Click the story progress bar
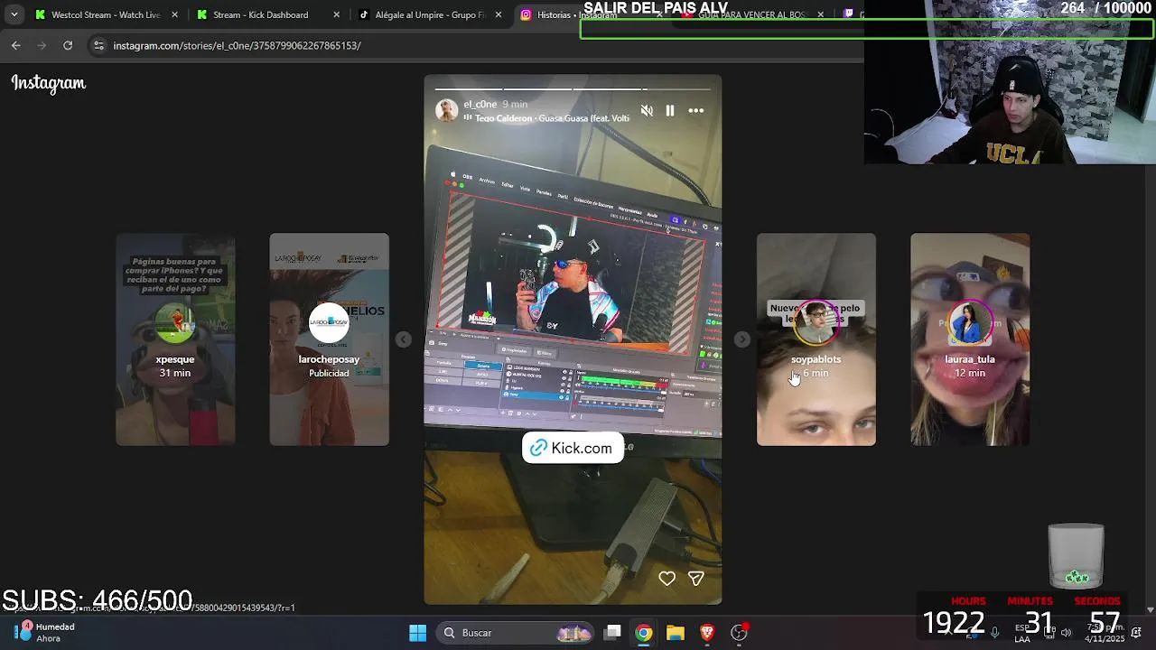 573,89
